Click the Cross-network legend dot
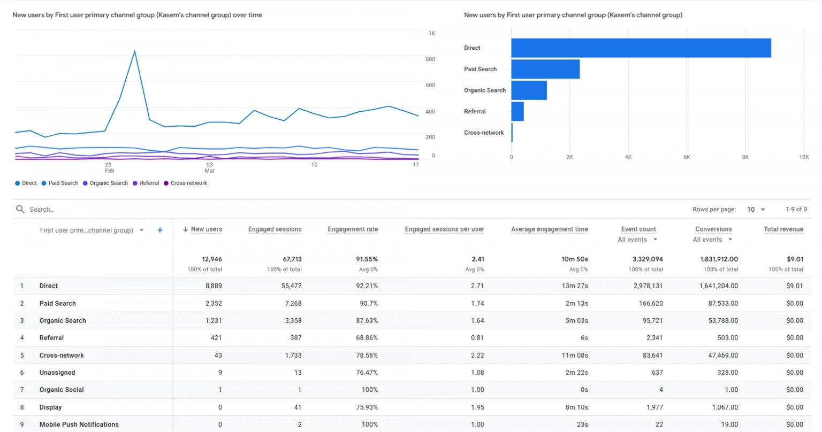This screenshot has width=822, height=432. pos(166,183)
